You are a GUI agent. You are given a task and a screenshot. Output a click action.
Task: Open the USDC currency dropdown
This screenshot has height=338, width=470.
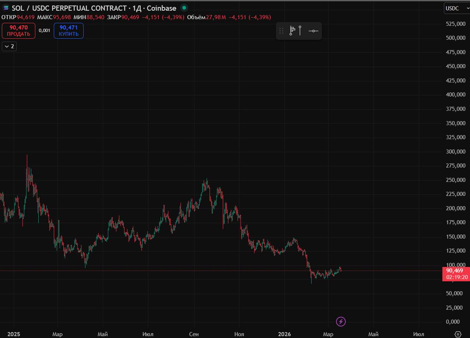coord(456,8)
